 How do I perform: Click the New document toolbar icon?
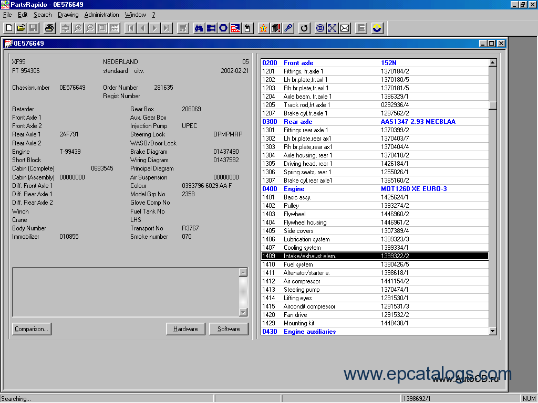coord(9,28)
